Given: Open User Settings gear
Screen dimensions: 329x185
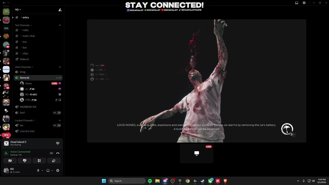Looking at the screenshot, I should click(58, 170).
